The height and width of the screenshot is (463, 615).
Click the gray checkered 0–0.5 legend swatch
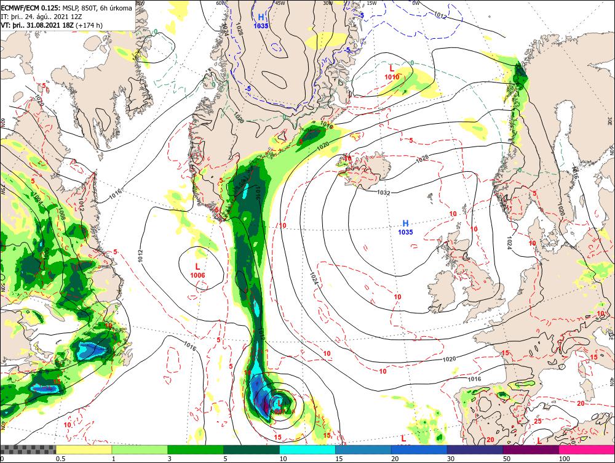click(x=28, y=449)
